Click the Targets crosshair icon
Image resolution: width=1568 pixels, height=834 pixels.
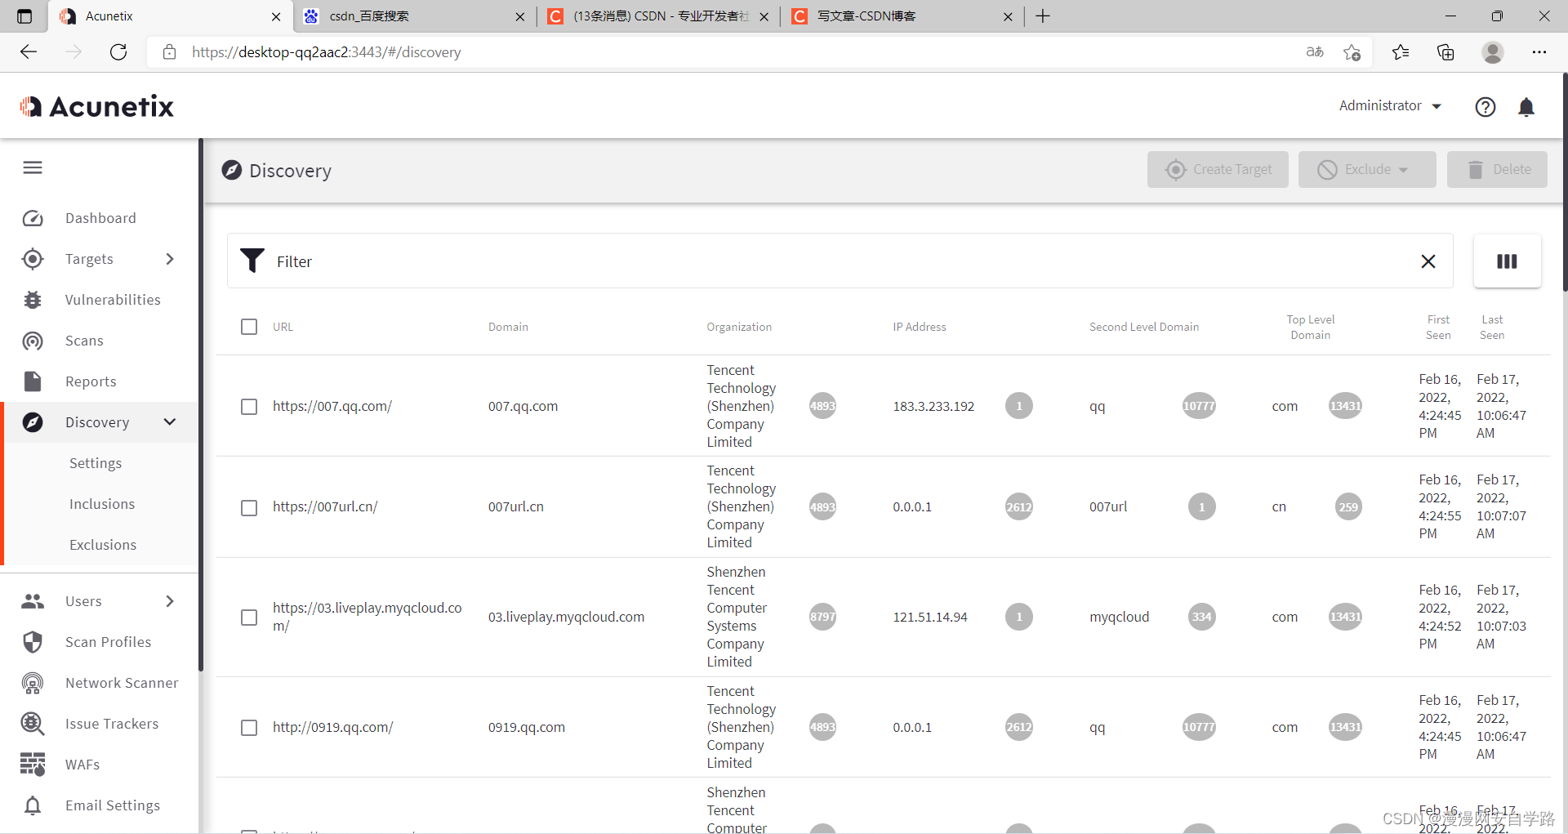pyautogui.click(x=33, y=259)
